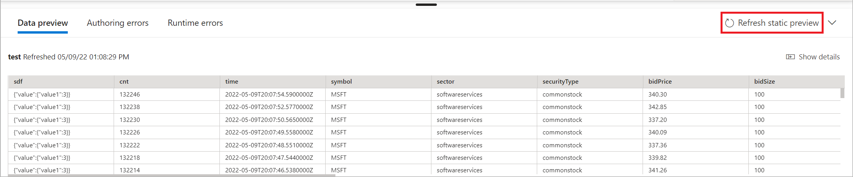The height and width of the screenshot is (177, 853).
Task: Click the time cell 2022-05-09T20:07:50.5650000Z
Action: (x=273, y=120)
